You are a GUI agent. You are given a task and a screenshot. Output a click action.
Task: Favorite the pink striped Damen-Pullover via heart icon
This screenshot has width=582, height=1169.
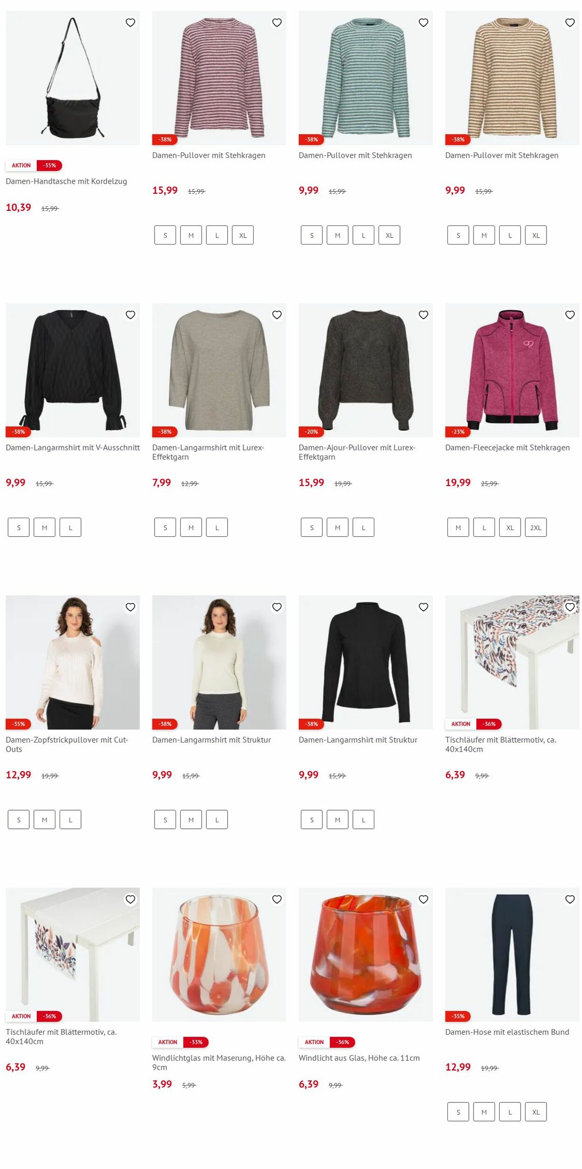pos(277,22)
